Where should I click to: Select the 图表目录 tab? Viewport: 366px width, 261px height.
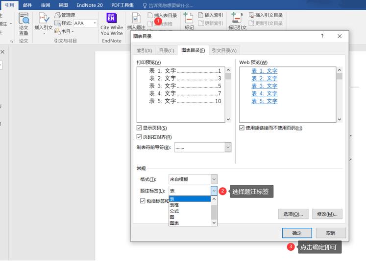click(x=193, y=50)
